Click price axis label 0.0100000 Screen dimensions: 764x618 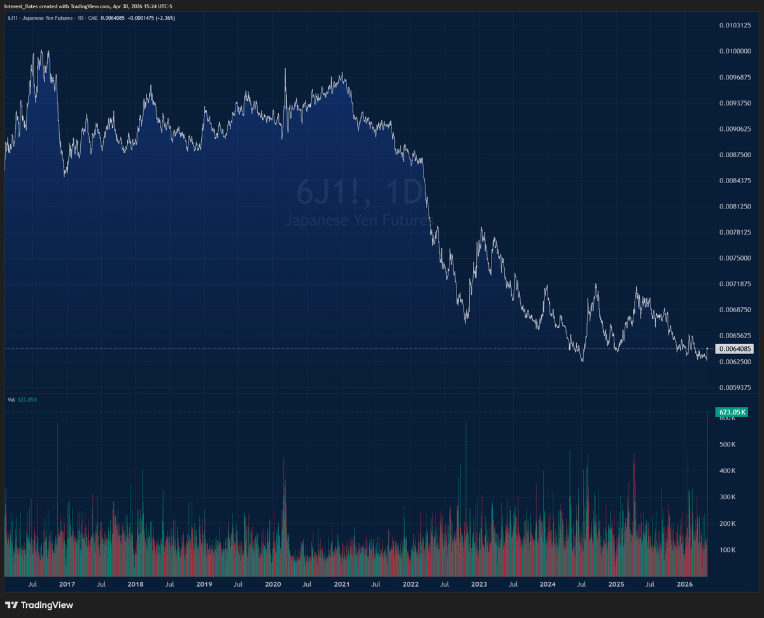735,51
